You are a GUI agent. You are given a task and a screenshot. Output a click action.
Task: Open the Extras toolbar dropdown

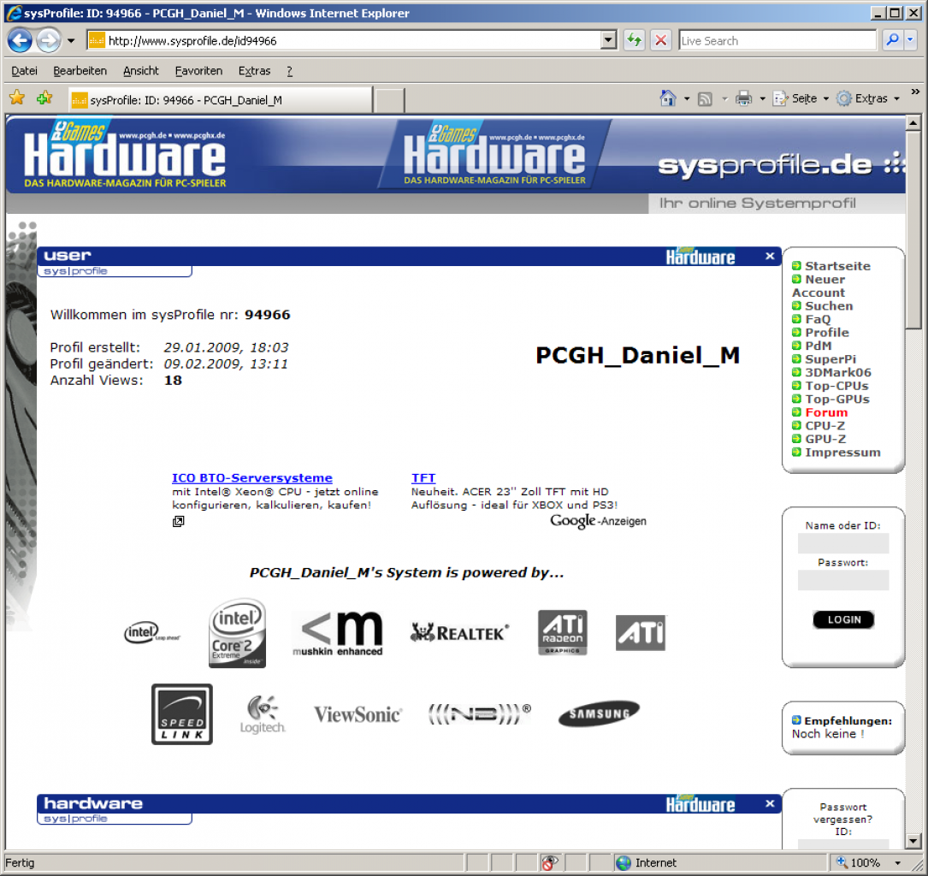pyautogui.click(x=869, y=98)
